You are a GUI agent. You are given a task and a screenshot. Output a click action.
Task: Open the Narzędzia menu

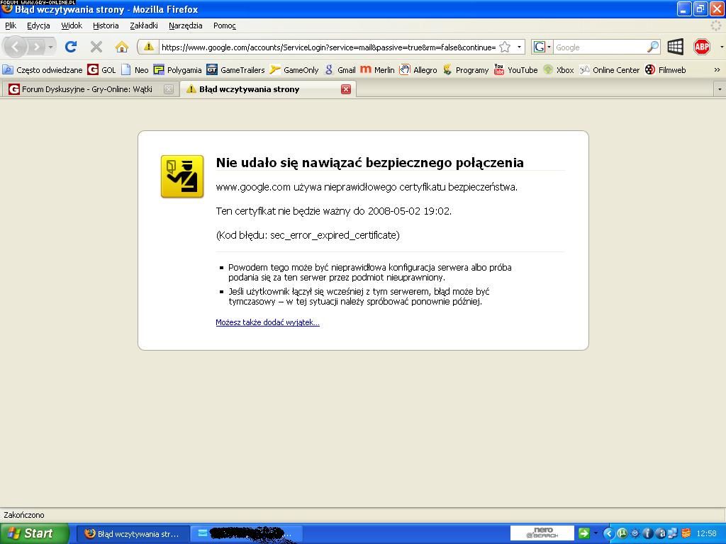click(x=185, y=25)
